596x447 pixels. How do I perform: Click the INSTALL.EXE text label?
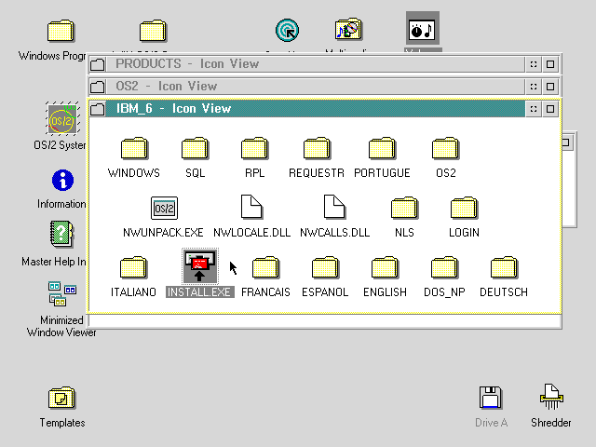coord(200,291)
